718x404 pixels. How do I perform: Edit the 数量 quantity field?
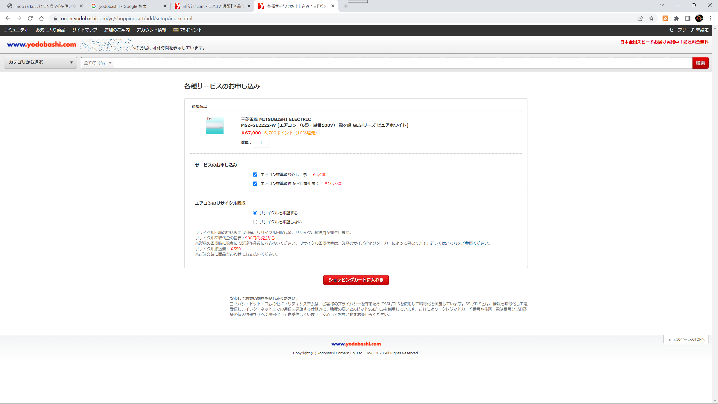261,143
